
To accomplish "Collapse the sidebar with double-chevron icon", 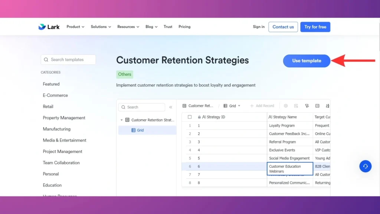I will [x=171, y=107].
